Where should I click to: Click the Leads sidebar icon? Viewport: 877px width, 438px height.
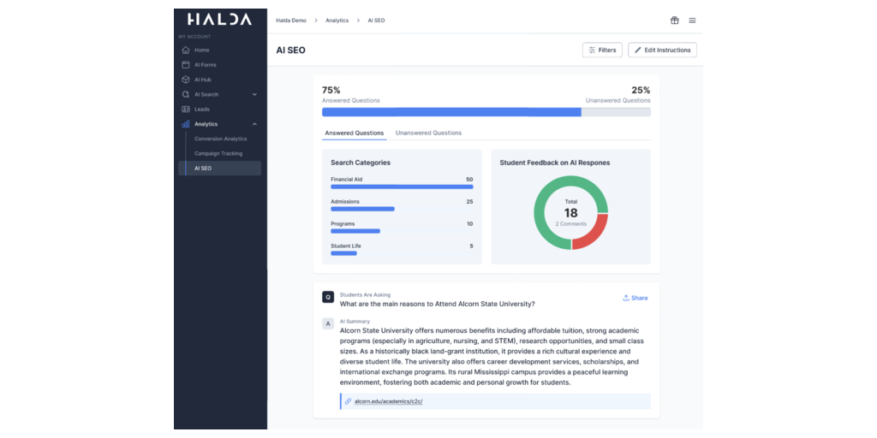[x=186, y=109]
